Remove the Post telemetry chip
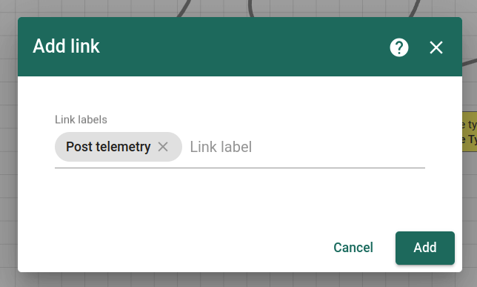The height and width of the screenshot is (287, 477). click(x=163, y=147)
